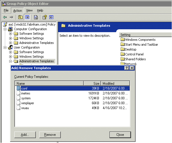Select Windows Components in the settings list

140,40
